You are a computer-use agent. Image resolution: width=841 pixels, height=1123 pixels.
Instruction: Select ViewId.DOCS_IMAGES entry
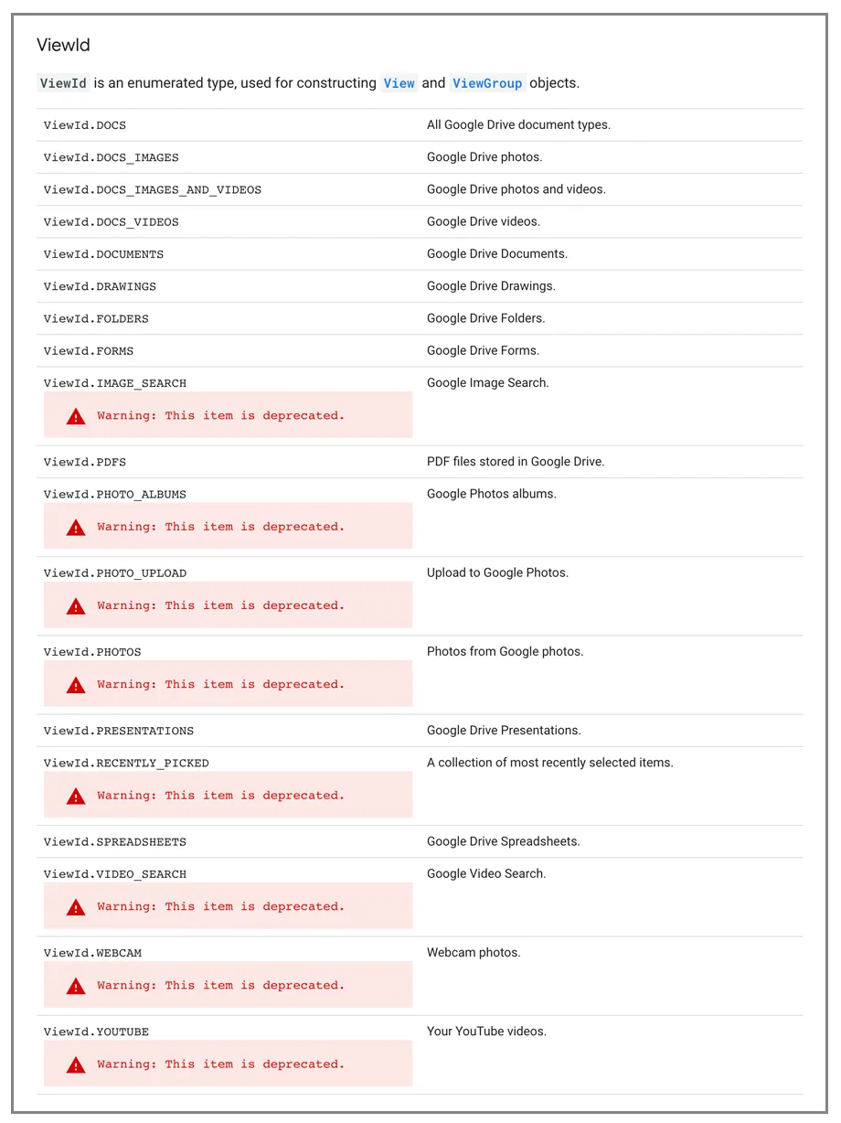click(x=112, y=157)
